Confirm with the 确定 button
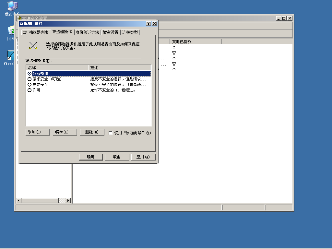This screenshot has height=249, width=332. [91, 157]
